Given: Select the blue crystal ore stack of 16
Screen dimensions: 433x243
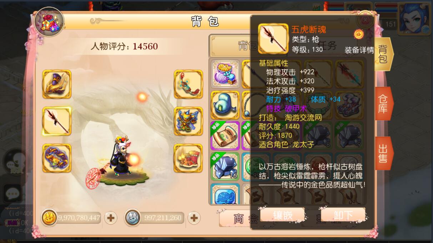Looking at the screenshot, I should click(225, 166).
